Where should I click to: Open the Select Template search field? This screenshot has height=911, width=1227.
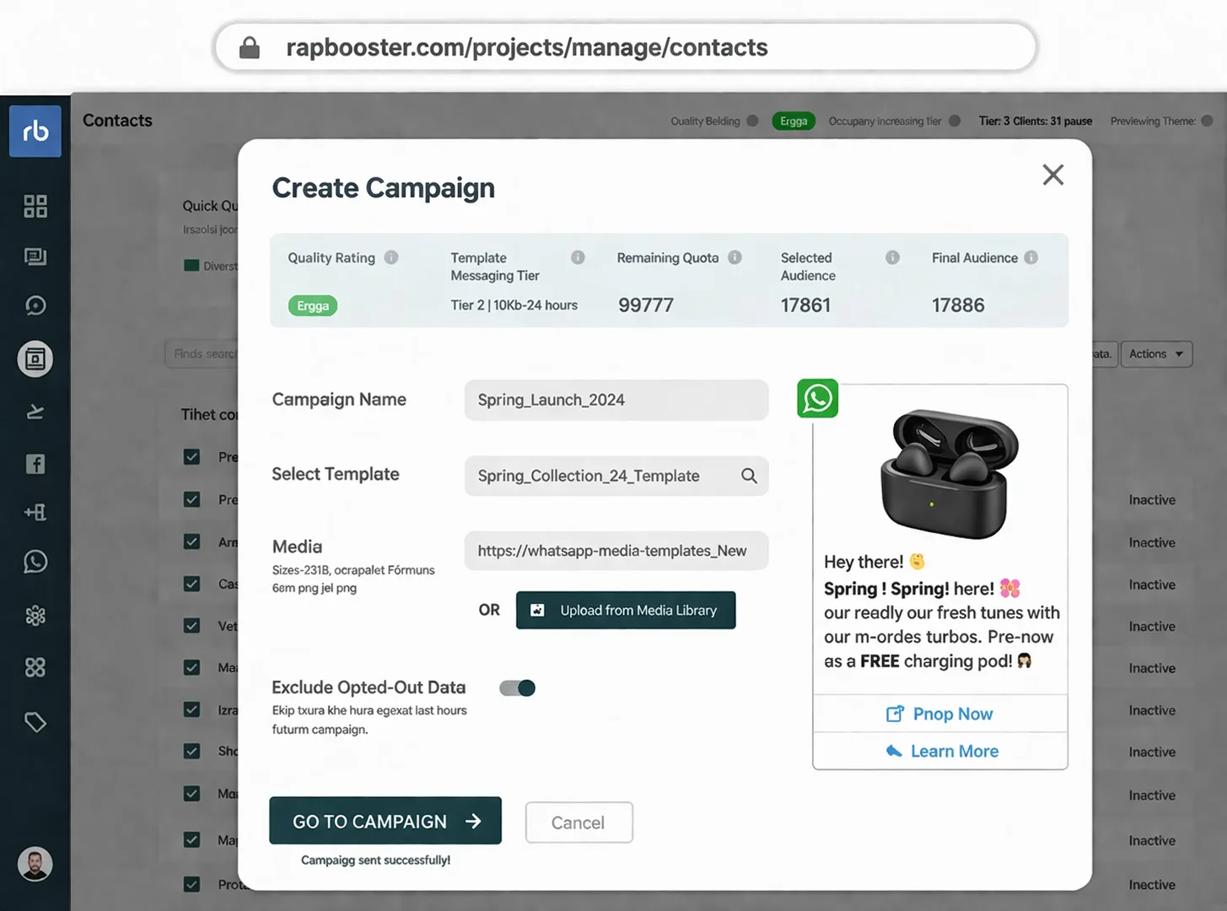coord(616,476)
